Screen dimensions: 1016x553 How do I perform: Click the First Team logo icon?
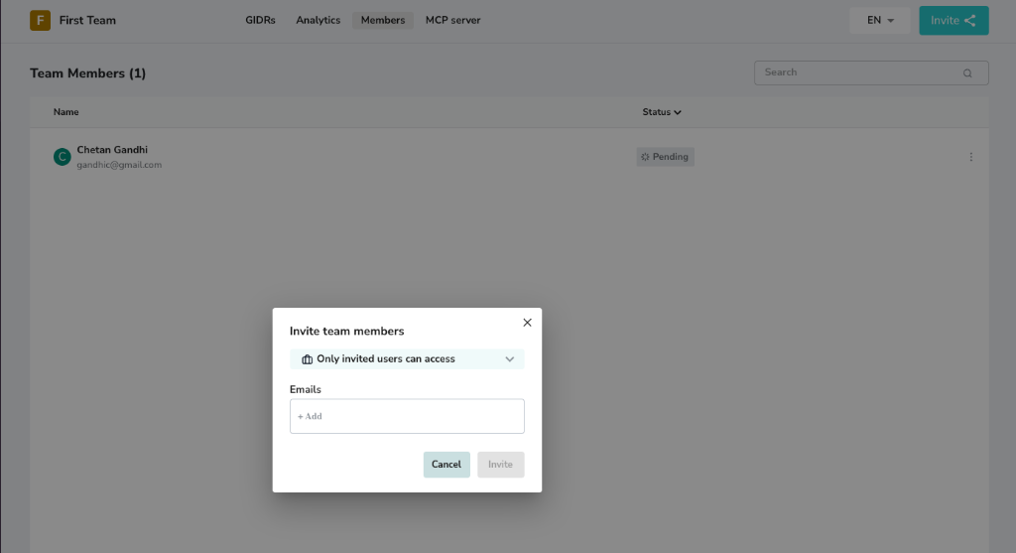tap(40, 20)
